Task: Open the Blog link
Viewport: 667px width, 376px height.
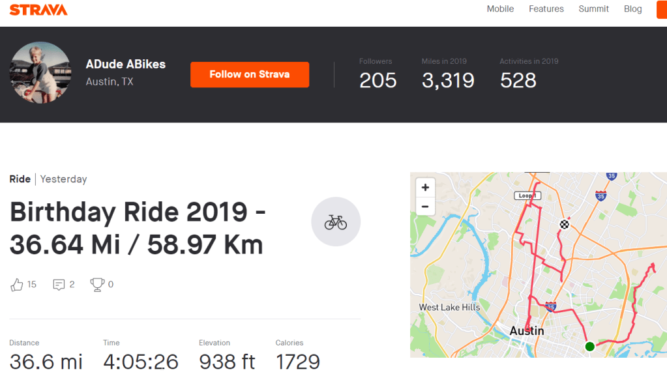Action: pyautogui.click(x=633, y=9)
